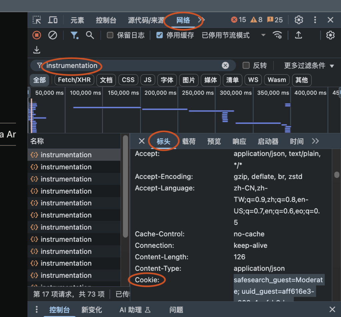This screenshot has width=341, height=317.
Task: Open the network search panel
Action: (x=90, y=35)
